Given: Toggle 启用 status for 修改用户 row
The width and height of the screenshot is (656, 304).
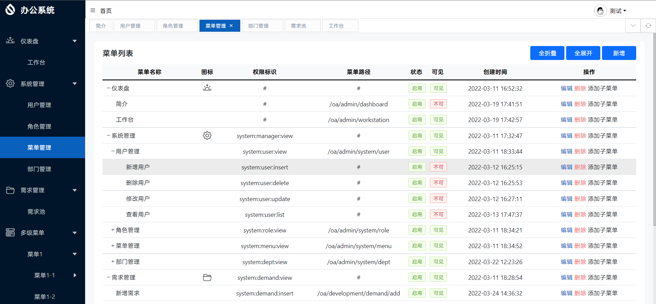Looking at the screenshot, I should [417, 199].
